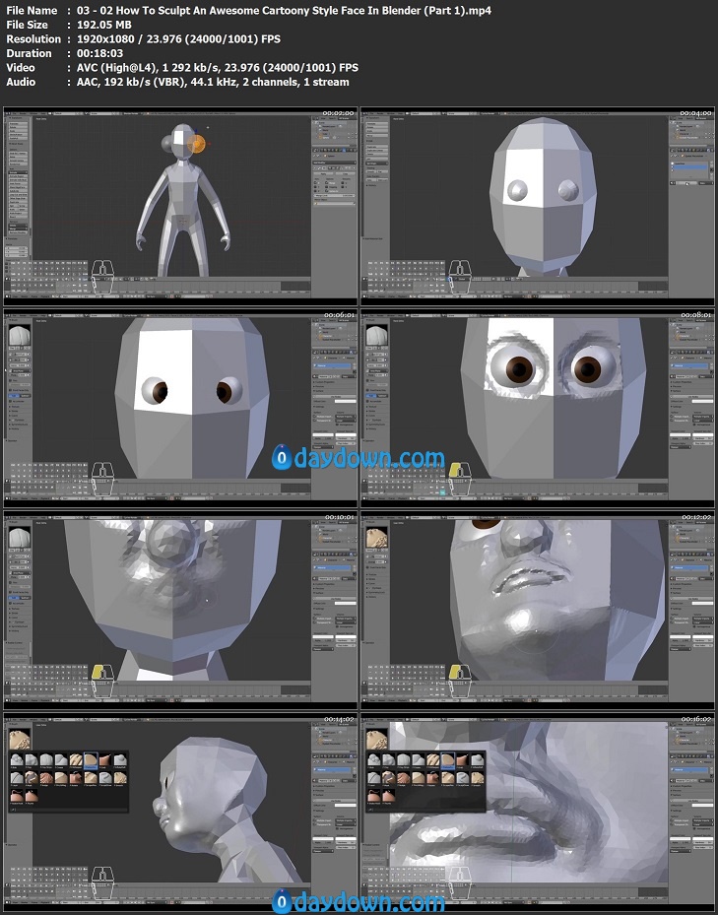Click Use Nodes button in 00:06:01 frame
The width and height of the screenshot is (718, 915).
pos(336,397)
